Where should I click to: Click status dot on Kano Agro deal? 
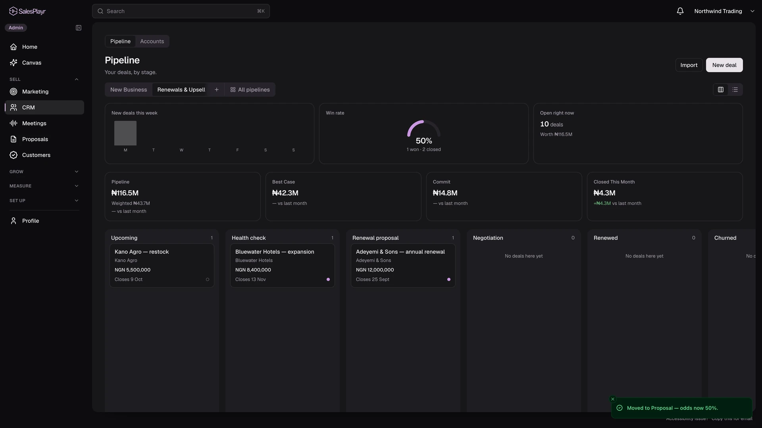[208, 279]
